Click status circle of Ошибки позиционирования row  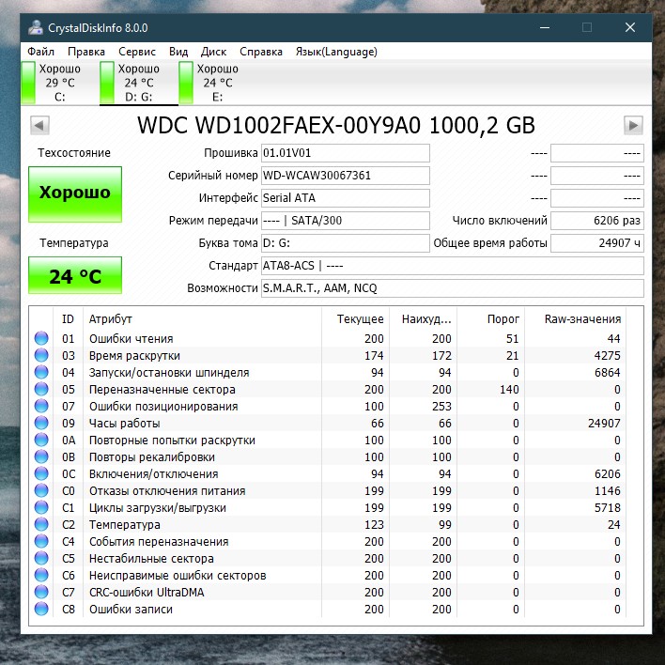[41, 406]
